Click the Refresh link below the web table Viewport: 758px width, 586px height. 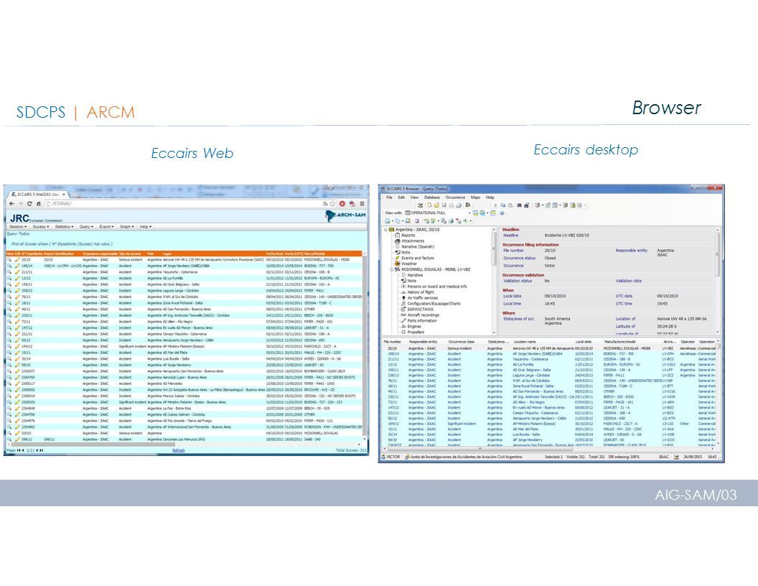179,450
